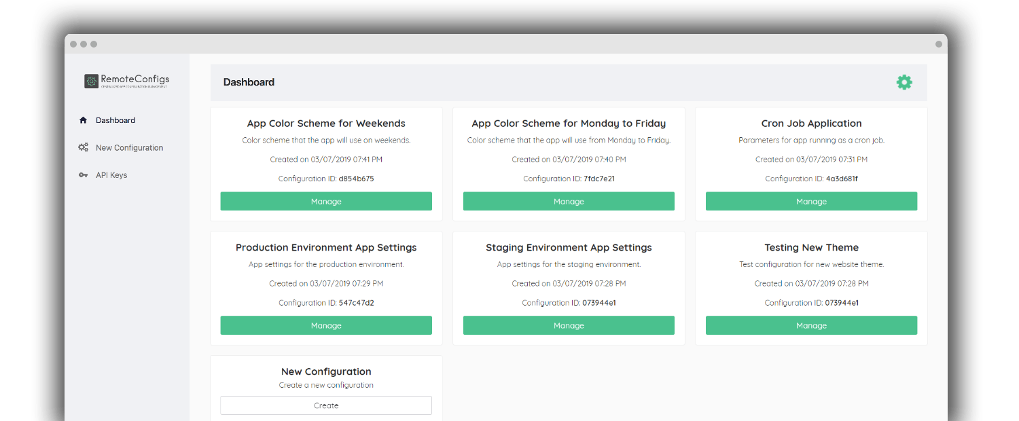This screenshot has height=421, width=1019.
Task: Click 'Create a new configuration' text
Action: click(x=326, y=385)
